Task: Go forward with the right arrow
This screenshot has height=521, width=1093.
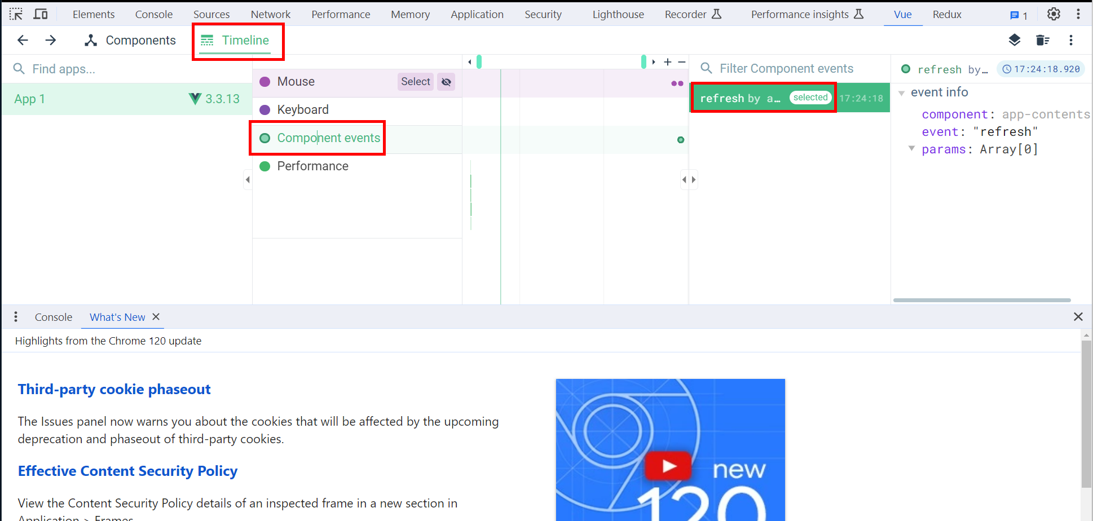Action: pyautogui.click(x=51, y=40)
